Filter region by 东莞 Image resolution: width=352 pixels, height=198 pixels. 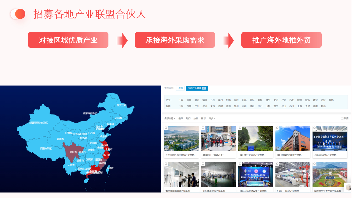(x=189, y=106)
